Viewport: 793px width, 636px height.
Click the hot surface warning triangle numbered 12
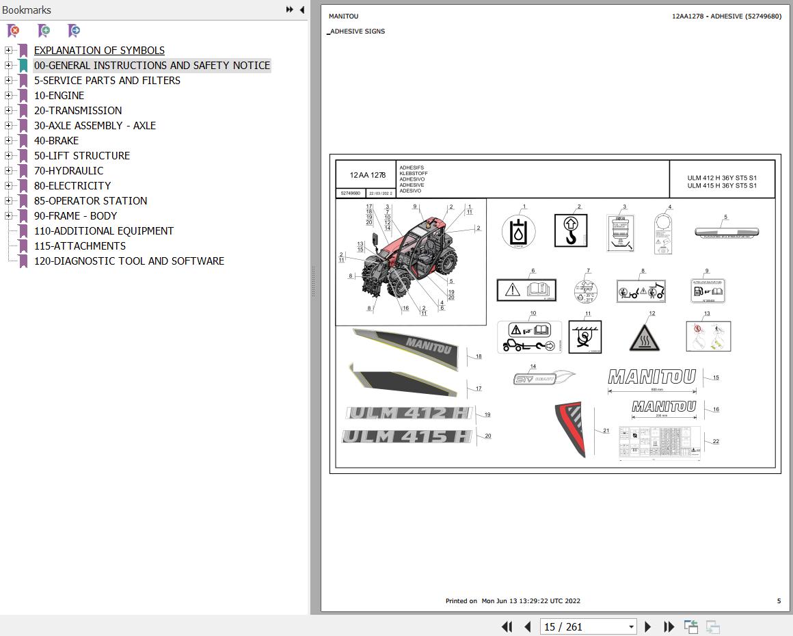click(x=645, y=337)
